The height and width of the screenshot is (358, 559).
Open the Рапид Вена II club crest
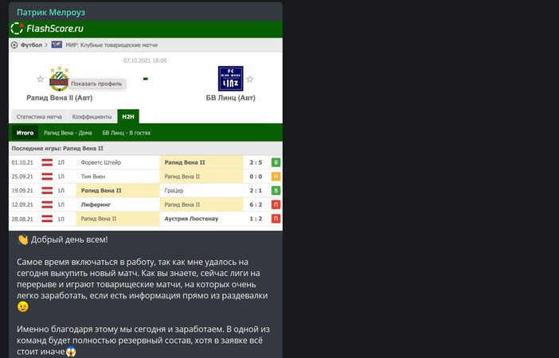59,79
